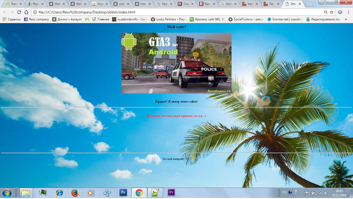Launch Firefox from the taskbar
The image size is (353, 199).
point(75,193)
